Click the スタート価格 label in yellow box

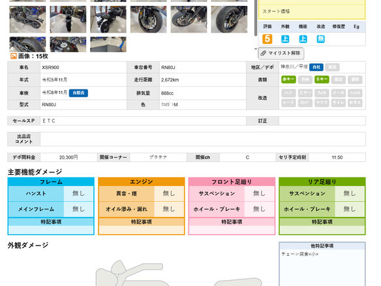(276, 11)
